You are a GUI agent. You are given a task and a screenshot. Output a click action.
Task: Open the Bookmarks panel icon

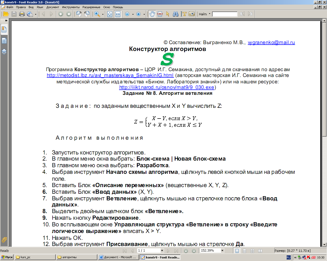click(4, 30)
